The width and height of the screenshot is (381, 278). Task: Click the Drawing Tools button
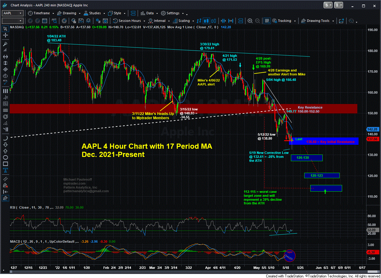pyautogui.click(x=315, y=21)
